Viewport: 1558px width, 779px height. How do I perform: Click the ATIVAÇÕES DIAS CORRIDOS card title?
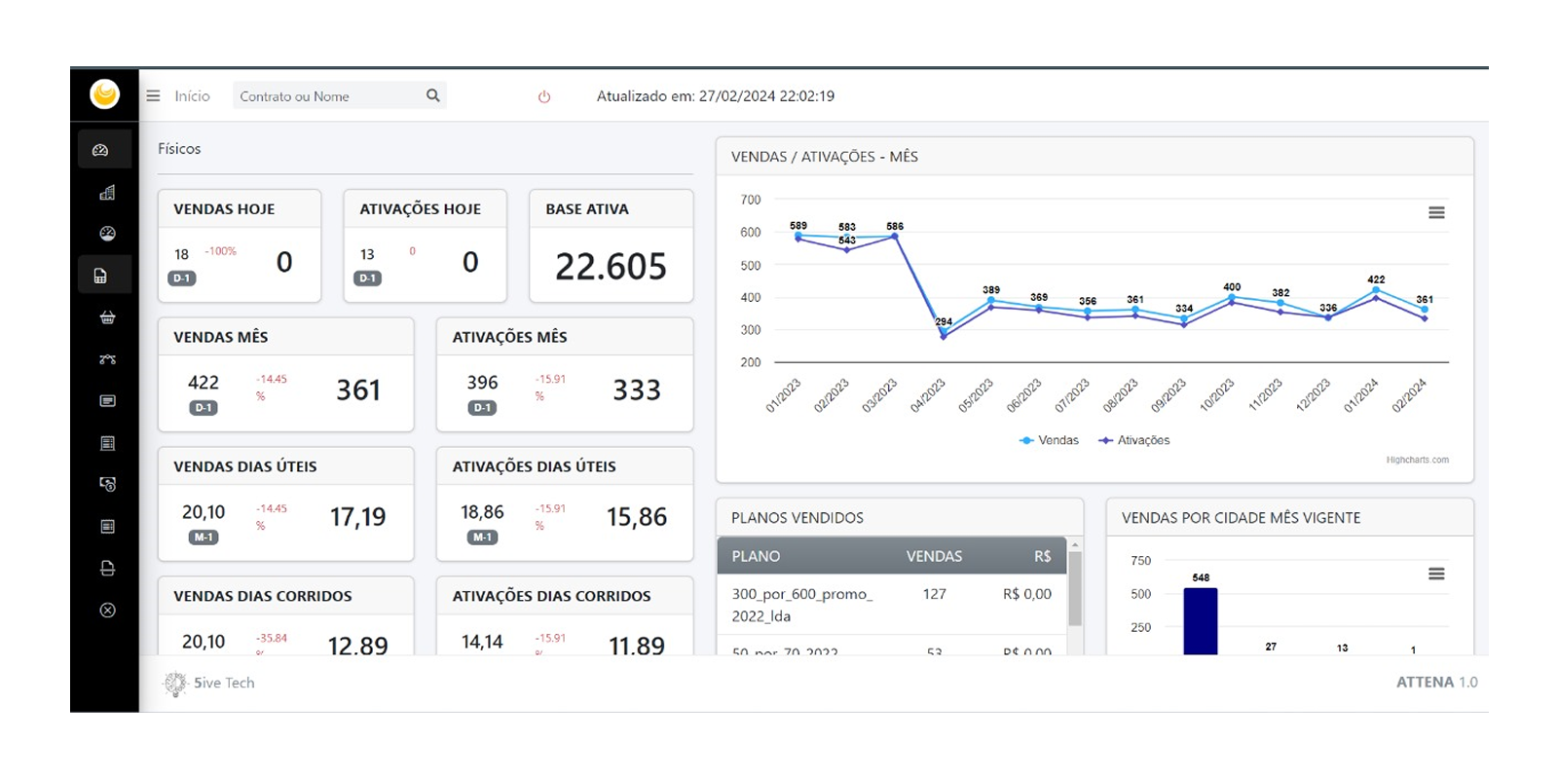pyautogui.click(x=551, y=596)
